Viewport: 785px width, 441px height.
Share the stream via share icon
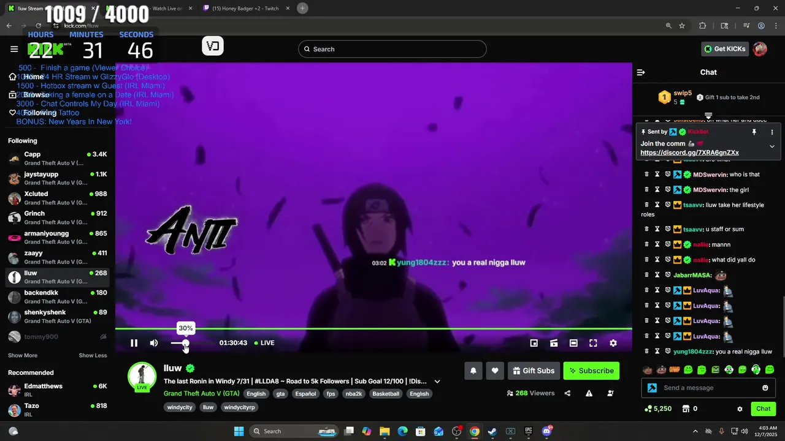(x=567, y=393)
